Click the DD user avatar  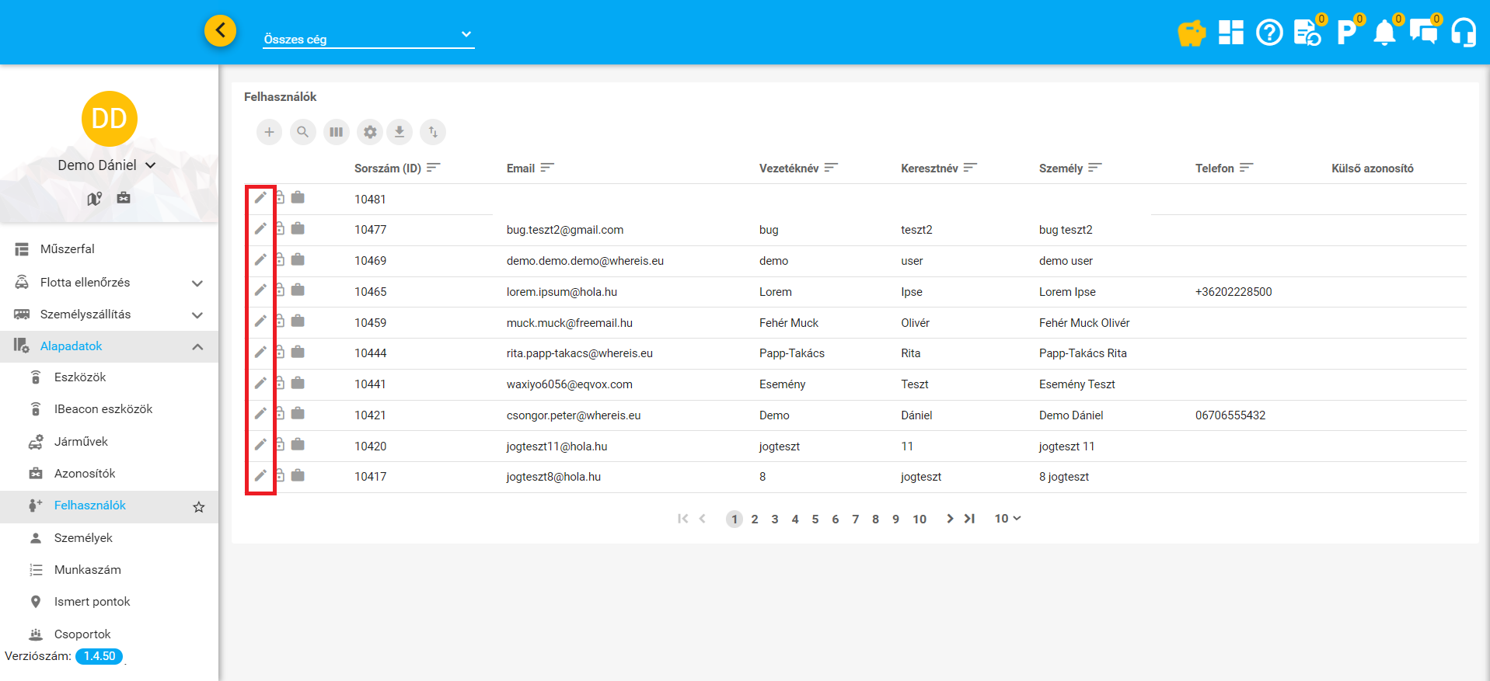click(x=110, y=119)
